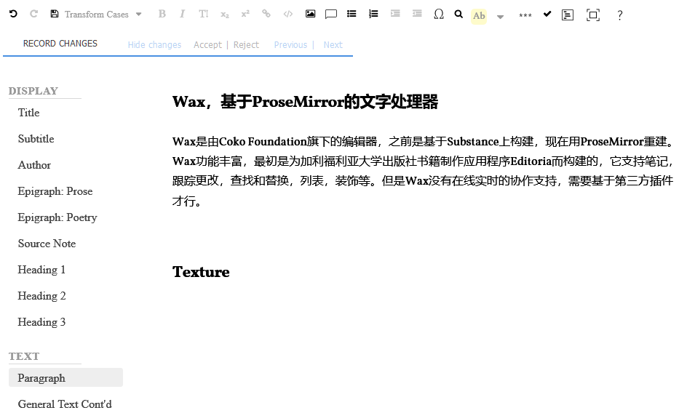
Task: Apply Source Note style
Action: (47, 244)
